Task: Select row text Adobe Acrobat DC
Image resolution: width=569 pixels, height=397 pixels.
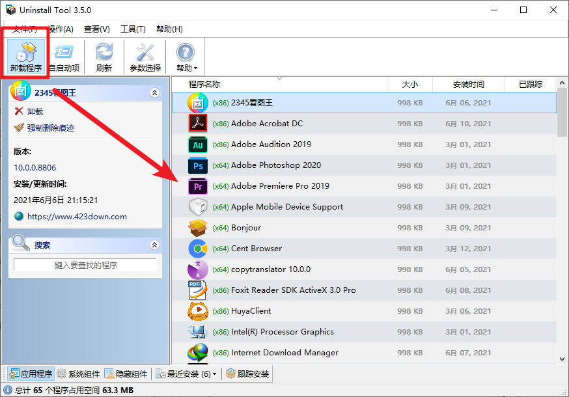Action: pyautogui.click(x=267, y=124)
